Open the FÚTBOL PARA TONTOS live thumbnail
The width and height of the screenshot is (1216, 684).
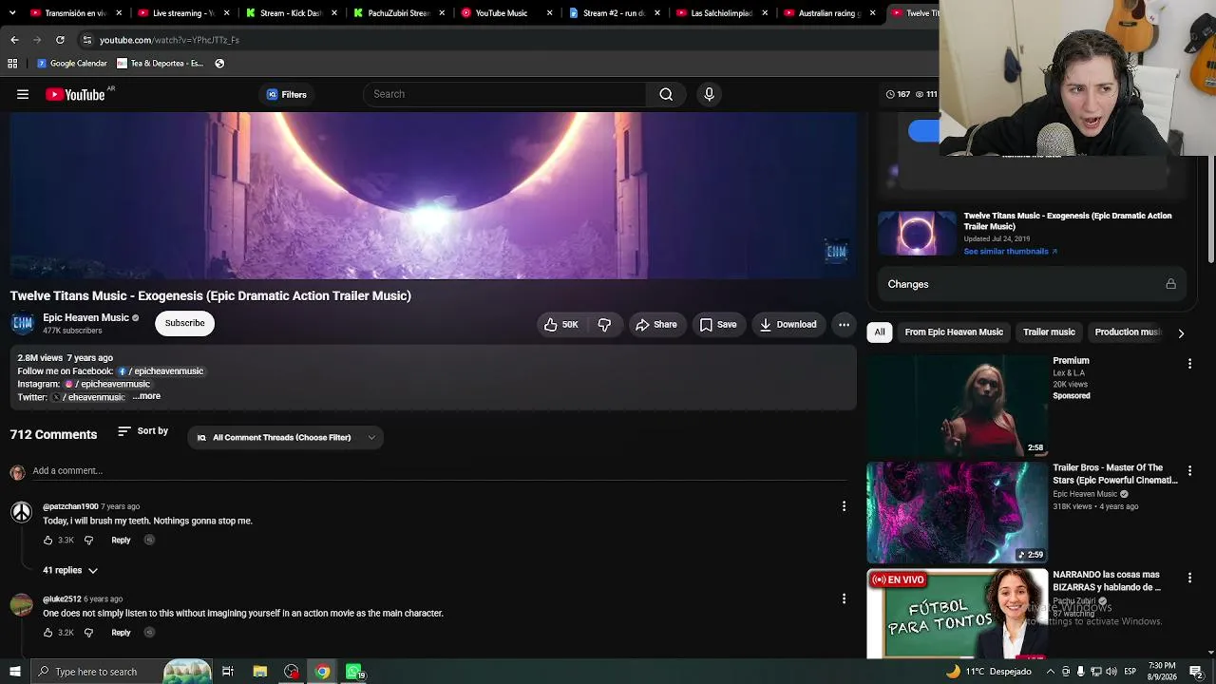pos(958,614)
